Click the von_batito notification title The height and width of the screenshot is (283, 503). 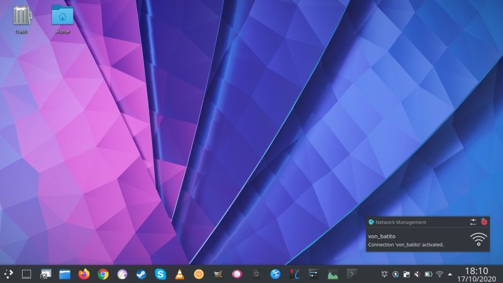[382, 236]
